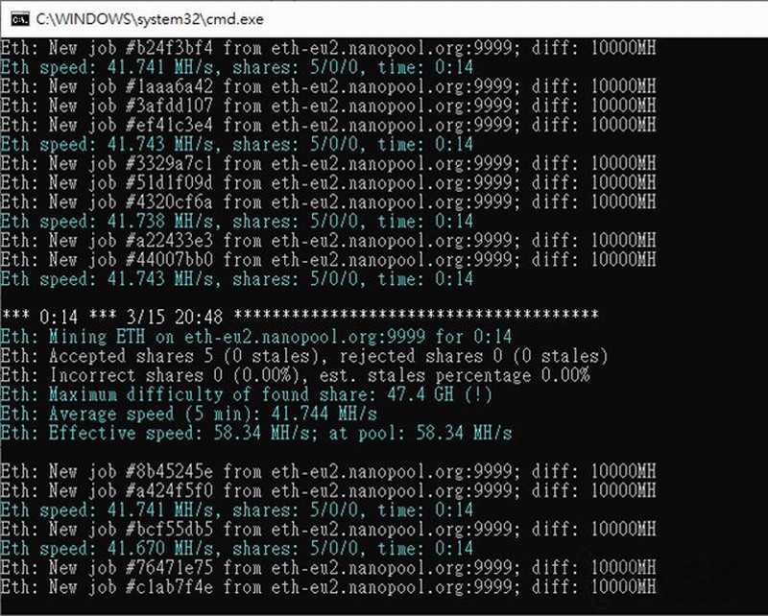This screenshot has width=768, height=616.
Task: Select the line with job #c1ab7f4e
Action: 328,587
